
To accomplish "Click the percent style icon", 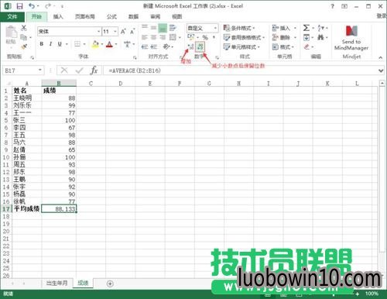I will coord(205,37).
